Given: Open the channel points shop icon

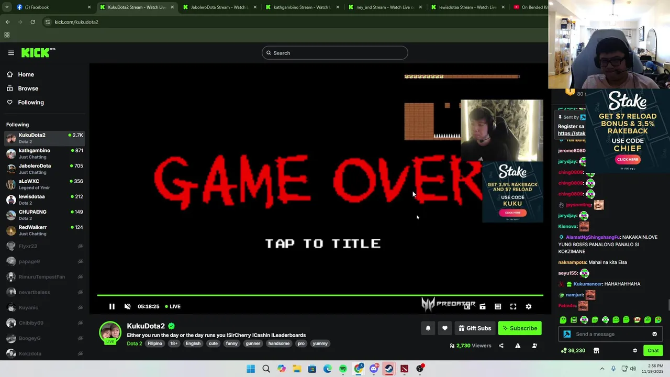Looking at the screenshot, I should (x=596, y=350).
